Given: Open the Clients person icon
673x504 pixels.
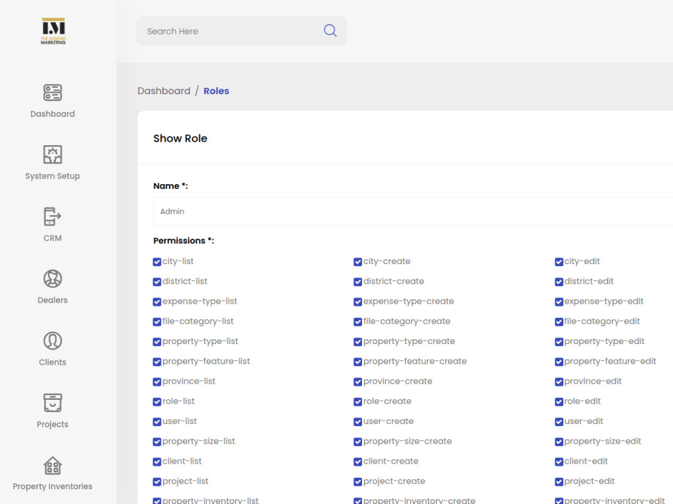Looking at the screenshot, I should click(x=52, y=341).
